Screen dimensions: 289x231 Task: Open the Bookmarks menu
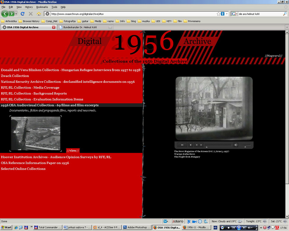click(42, 7)
